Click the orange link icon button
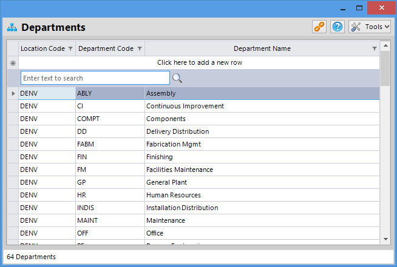 click(x=319, y=27)
